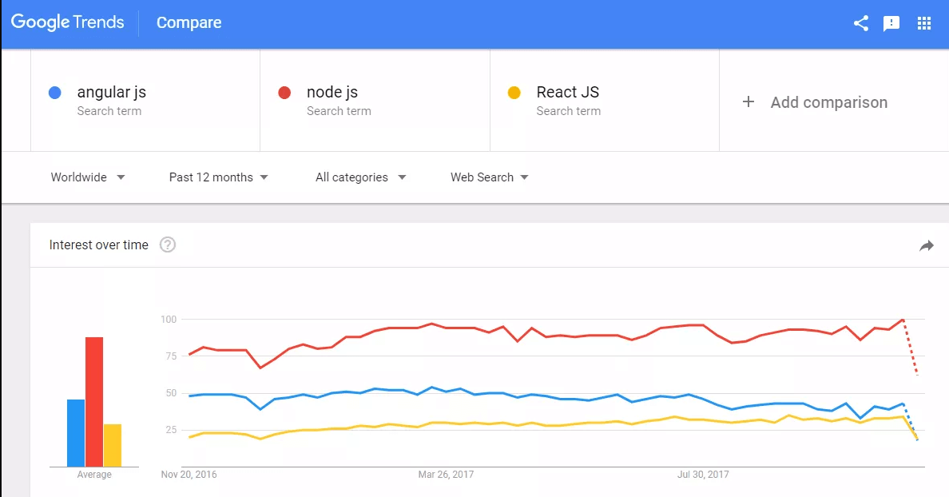The height and width of the screenshot is (497, 949).
Task: Click the help question mark next to Interest over time
Action: click(x=168, y=245)
